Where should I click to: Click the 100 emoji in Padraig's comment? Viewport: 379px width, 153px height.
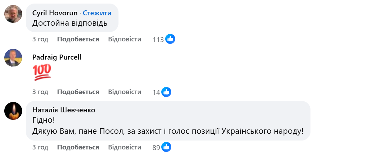[42, 72]
